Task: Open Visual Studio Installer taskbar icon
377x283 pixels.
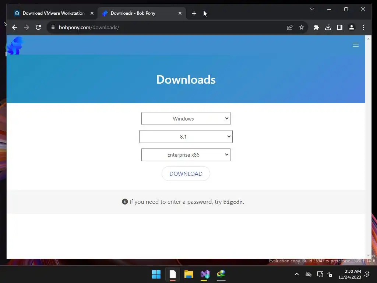Action: 205,274
